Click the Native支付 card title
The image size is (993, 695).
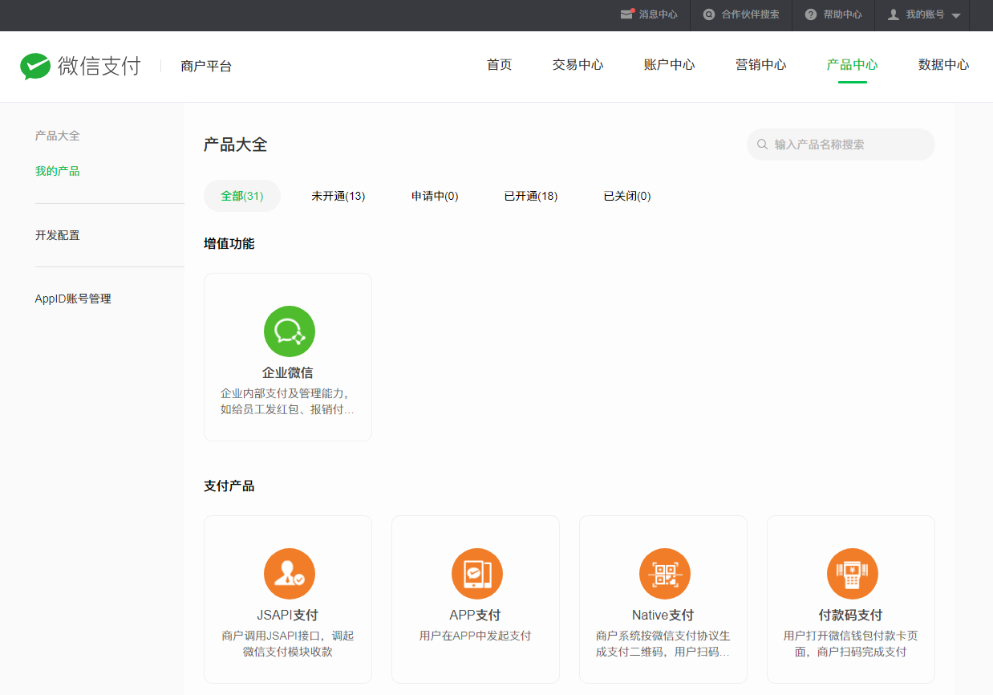point(663,615)
